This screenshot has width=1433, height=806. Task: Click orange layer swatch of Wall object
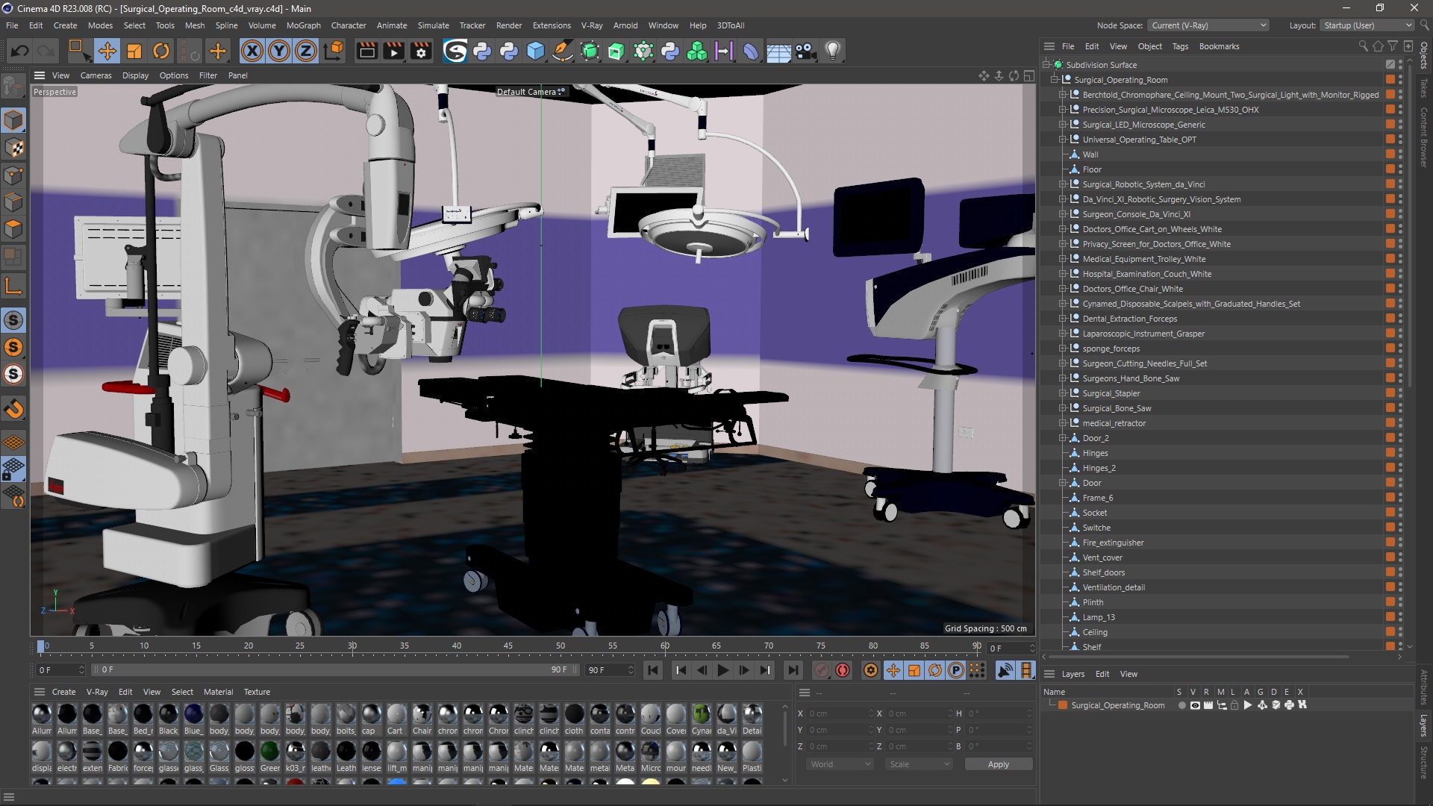point(1390,154)
